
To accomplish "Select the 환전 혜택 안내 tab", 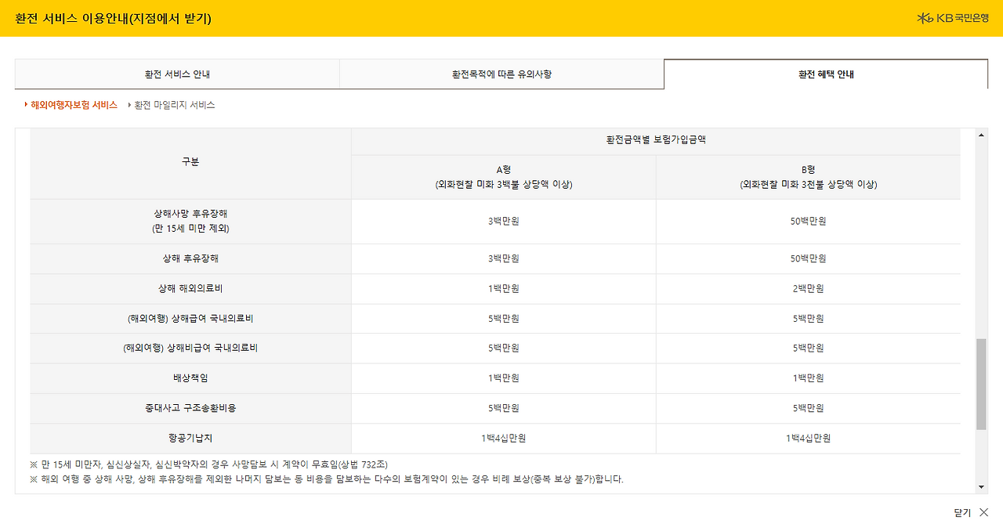I will tap(826, 73).
